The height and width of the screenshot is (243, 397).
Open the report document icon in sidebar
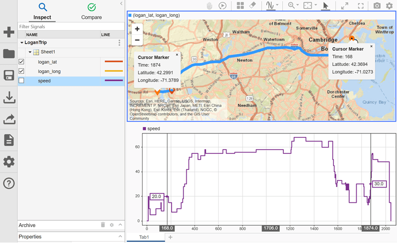coord(9,140)
